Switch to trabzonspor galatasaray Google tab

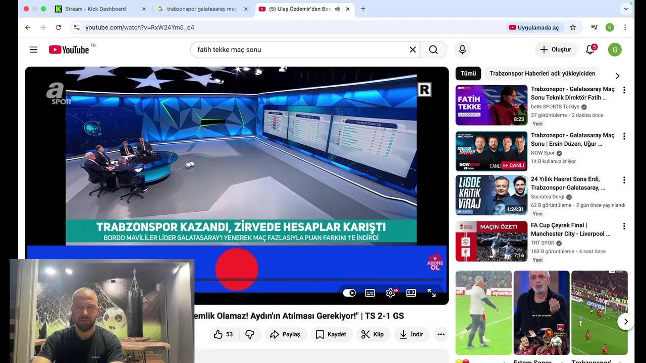pyautogui.click(x=201, y=9)
